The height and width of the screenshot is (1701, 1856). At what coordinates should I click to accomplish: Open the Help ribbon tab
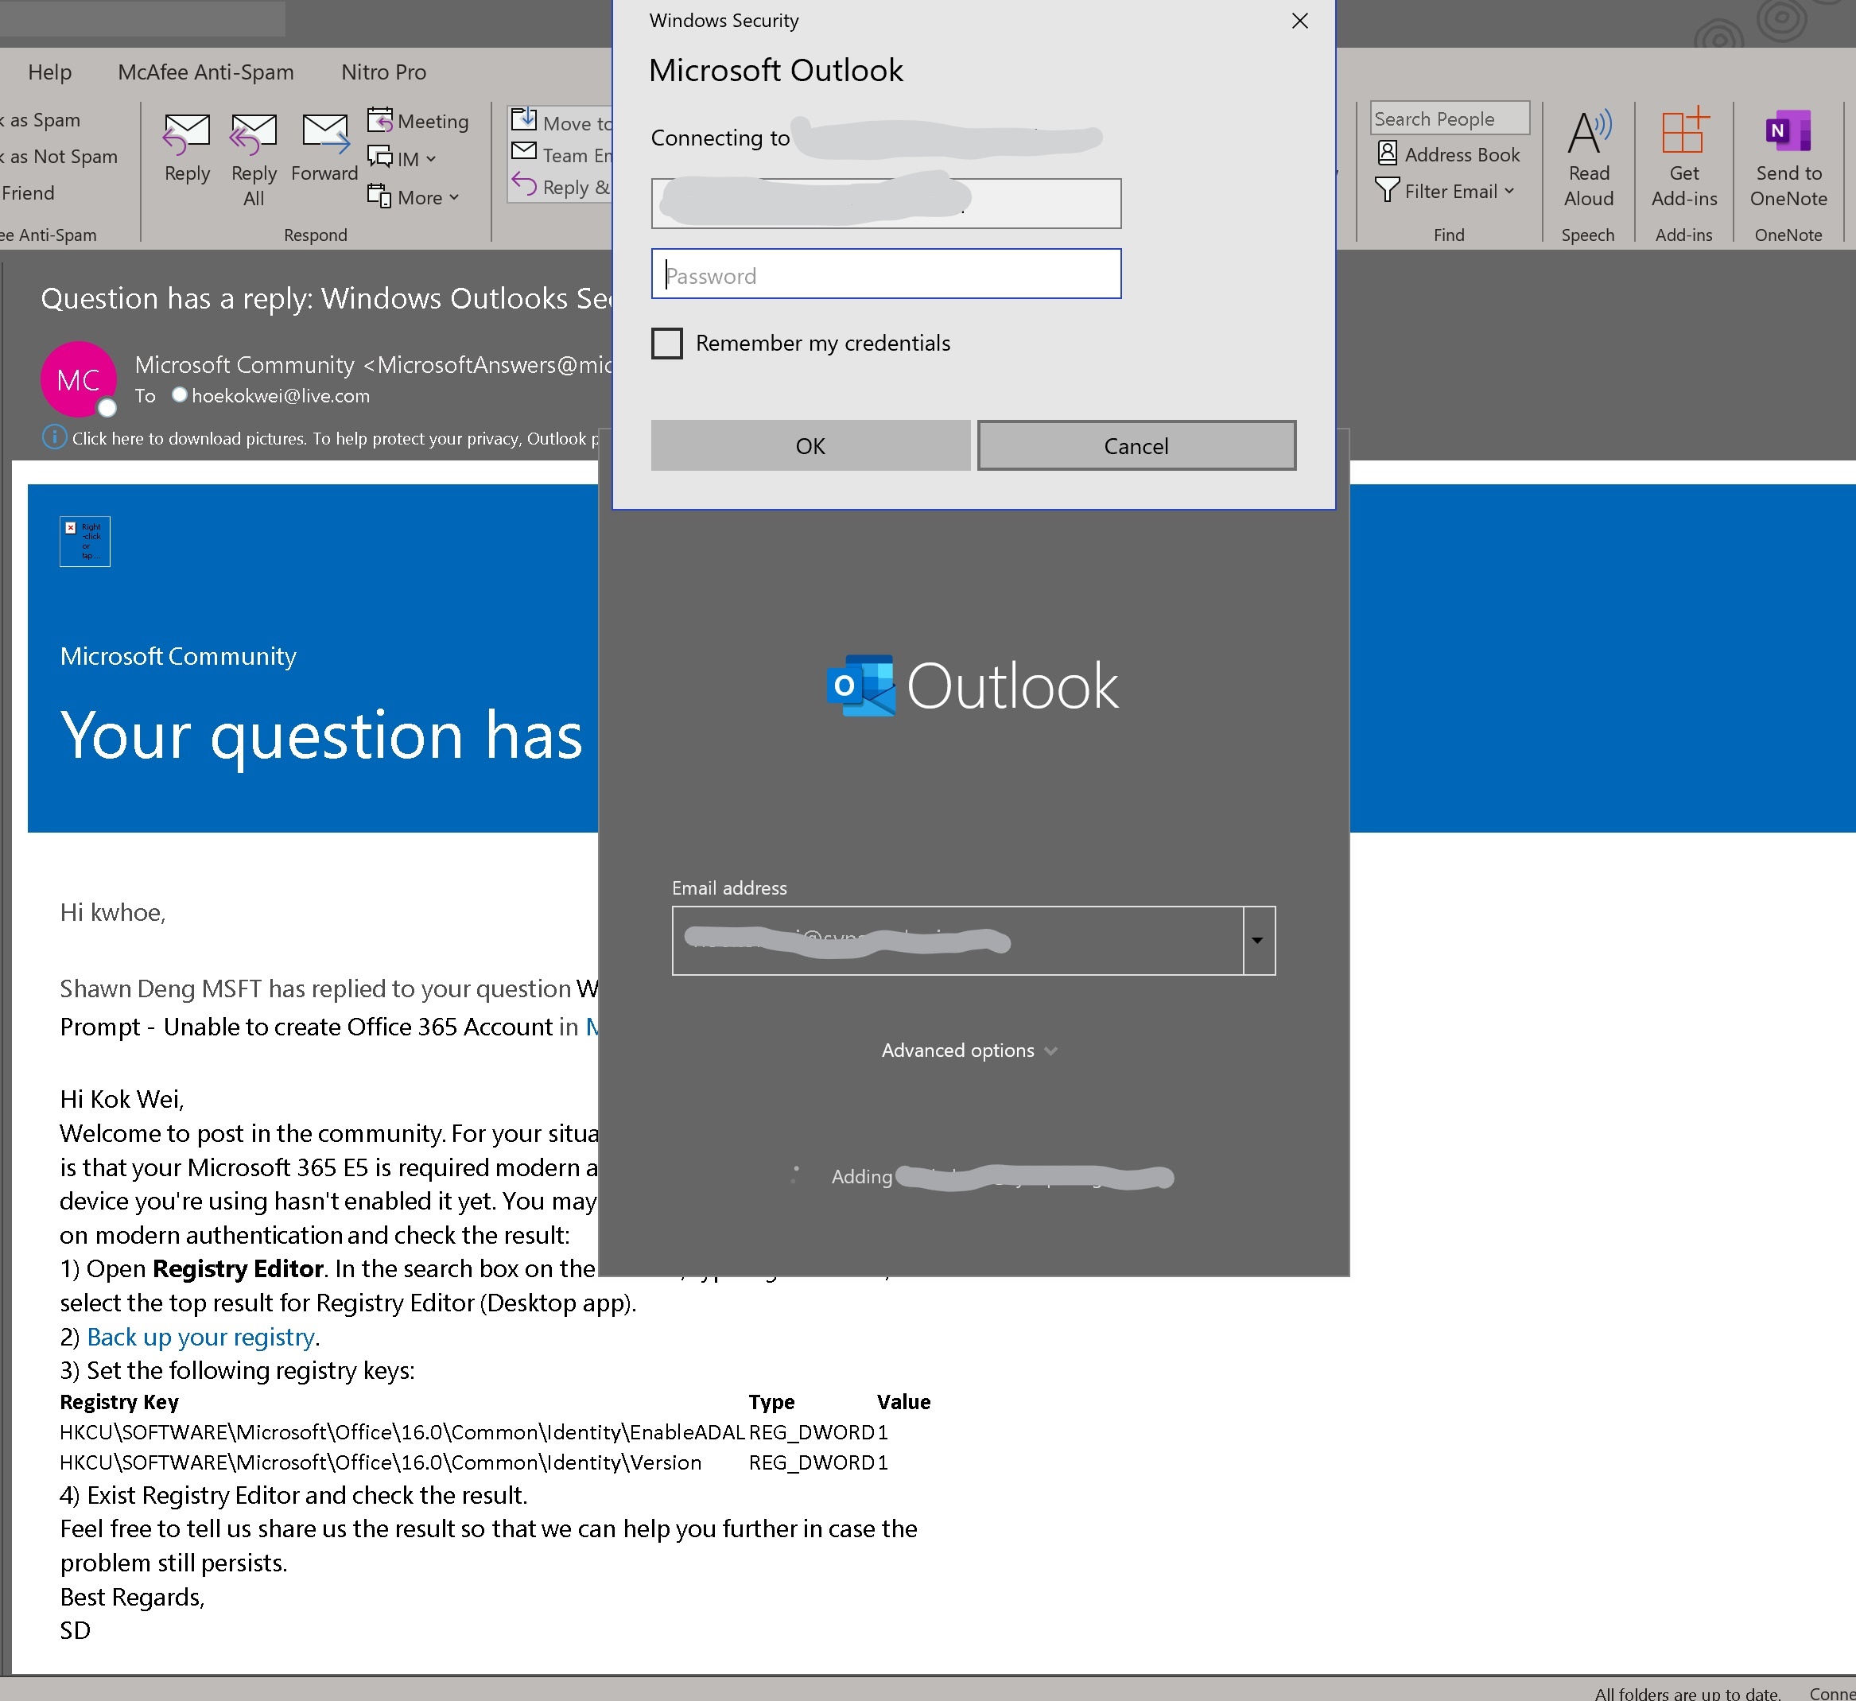pos(50,72)
